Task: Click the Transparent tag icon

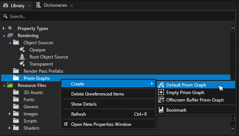Action: coord(22,64)
